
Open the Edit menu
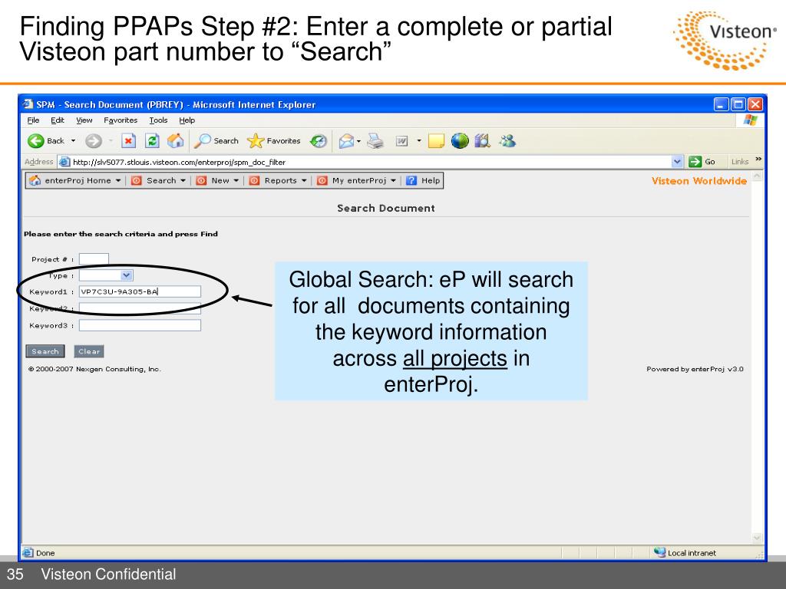(x=58, y=120)
